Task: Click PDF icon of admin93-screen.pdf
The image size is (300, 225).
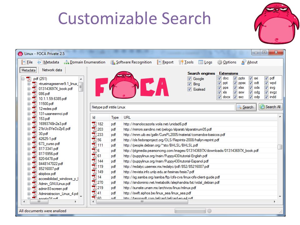Action: 35,189
